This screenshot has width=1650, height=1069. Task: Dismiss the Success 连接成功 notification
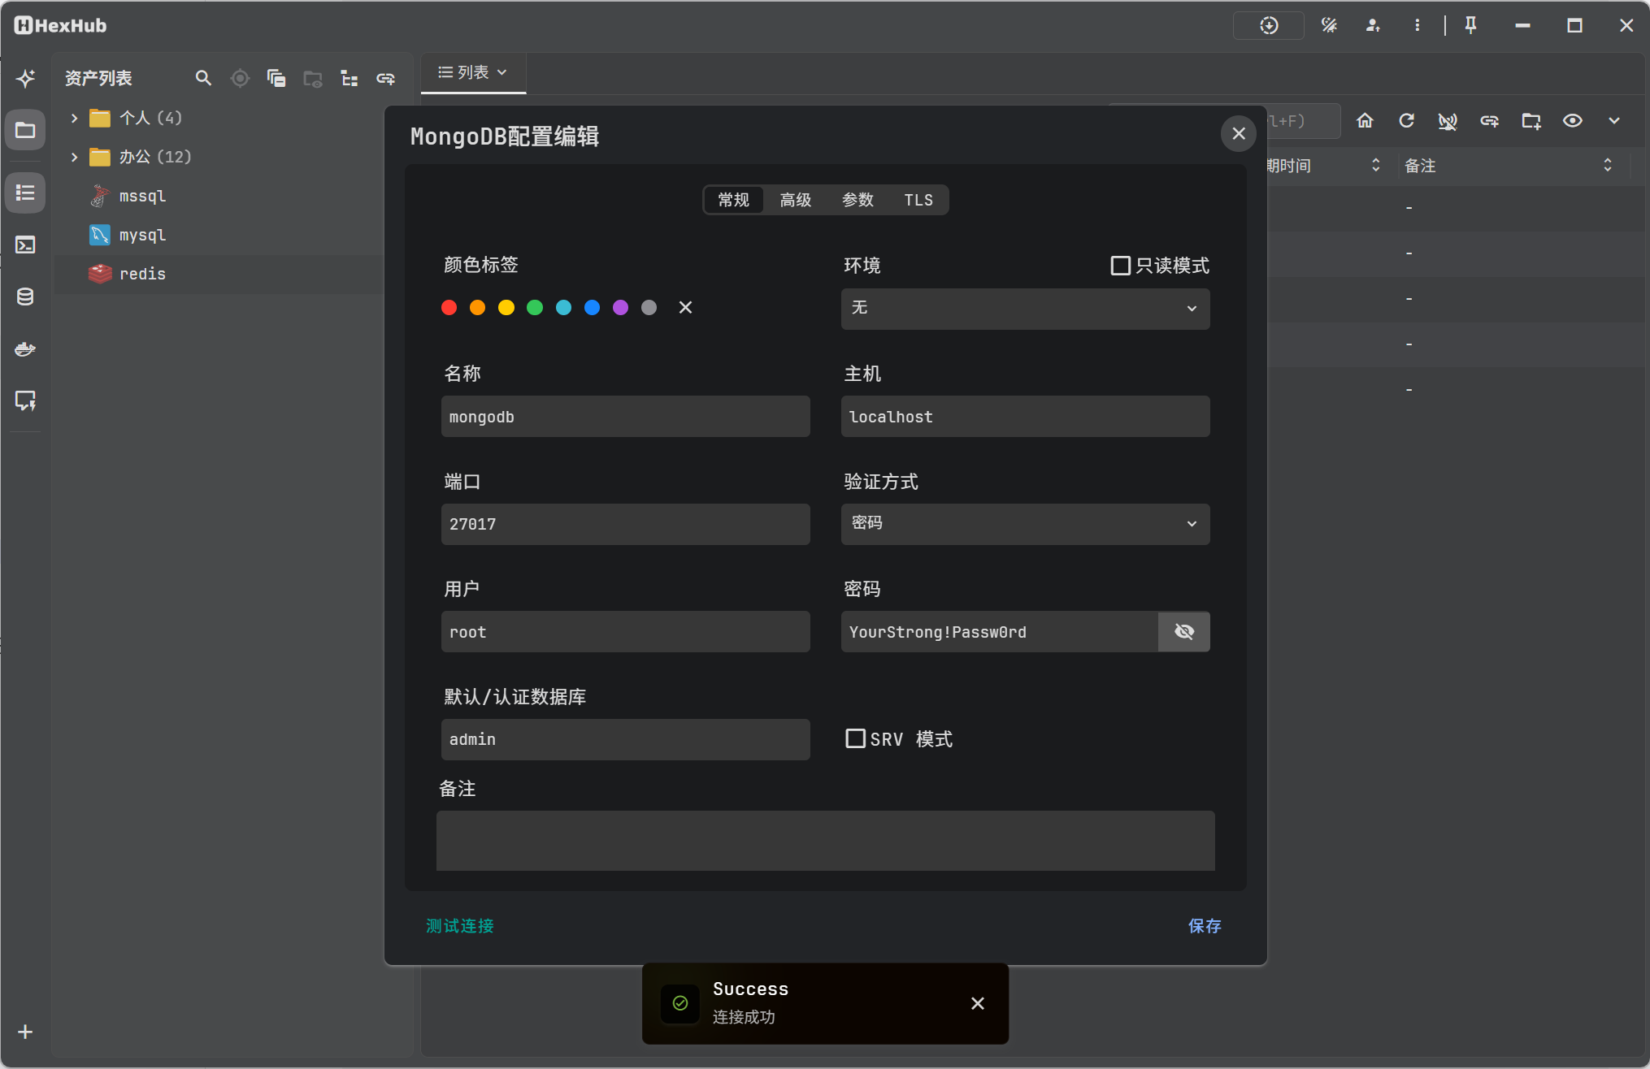[x=978, y=1003]
